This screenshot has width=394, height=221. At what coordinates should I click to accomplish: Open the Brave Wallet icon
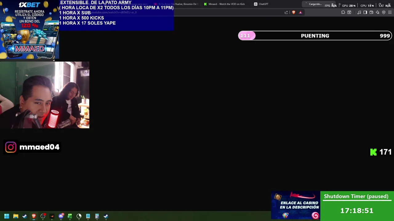pos(371,12)
